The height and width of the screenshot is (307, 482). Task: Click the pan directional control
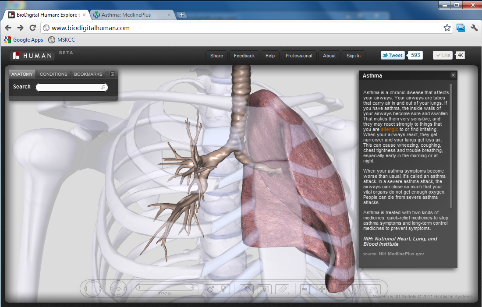point(92,289)
